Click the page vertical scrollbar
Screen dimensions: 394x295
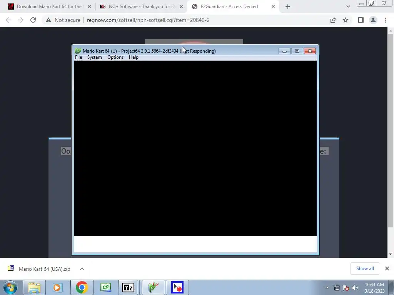[x=391, y=131]
